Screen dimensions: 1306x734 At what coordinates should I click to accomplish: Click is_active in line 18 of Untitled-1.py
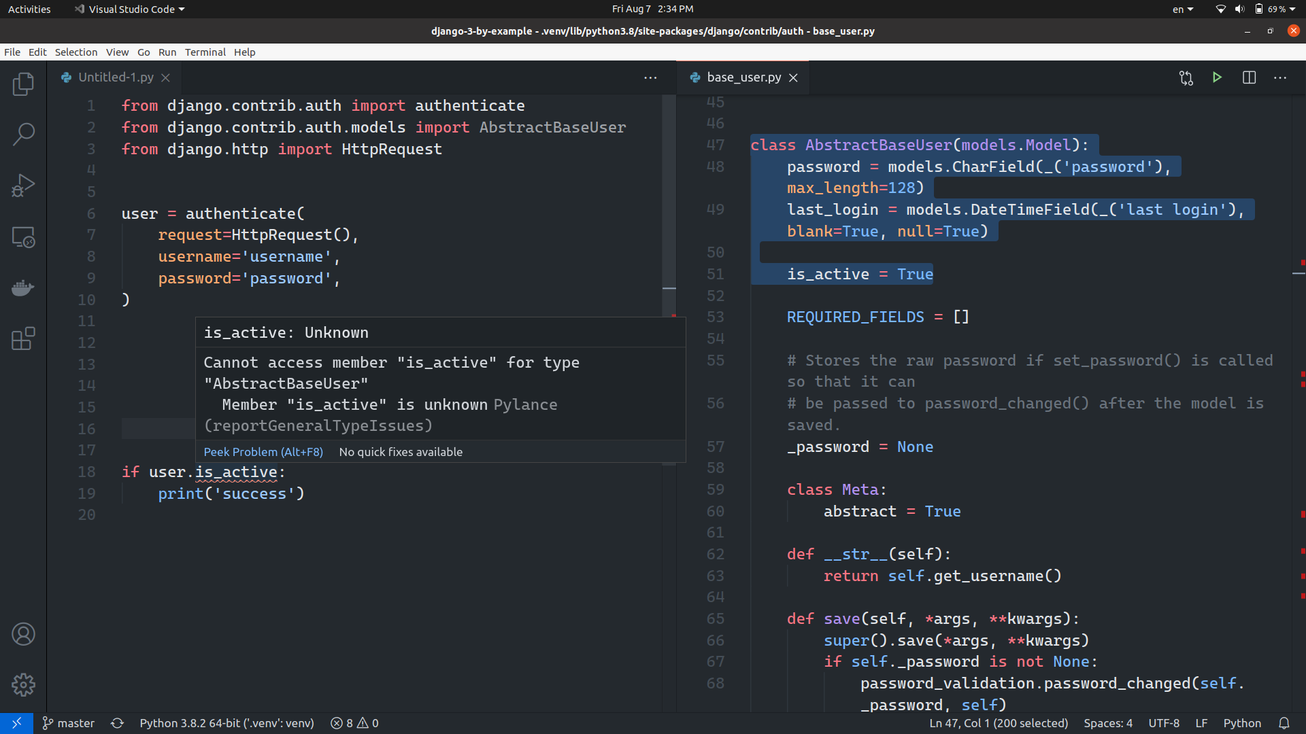[236, 472]
